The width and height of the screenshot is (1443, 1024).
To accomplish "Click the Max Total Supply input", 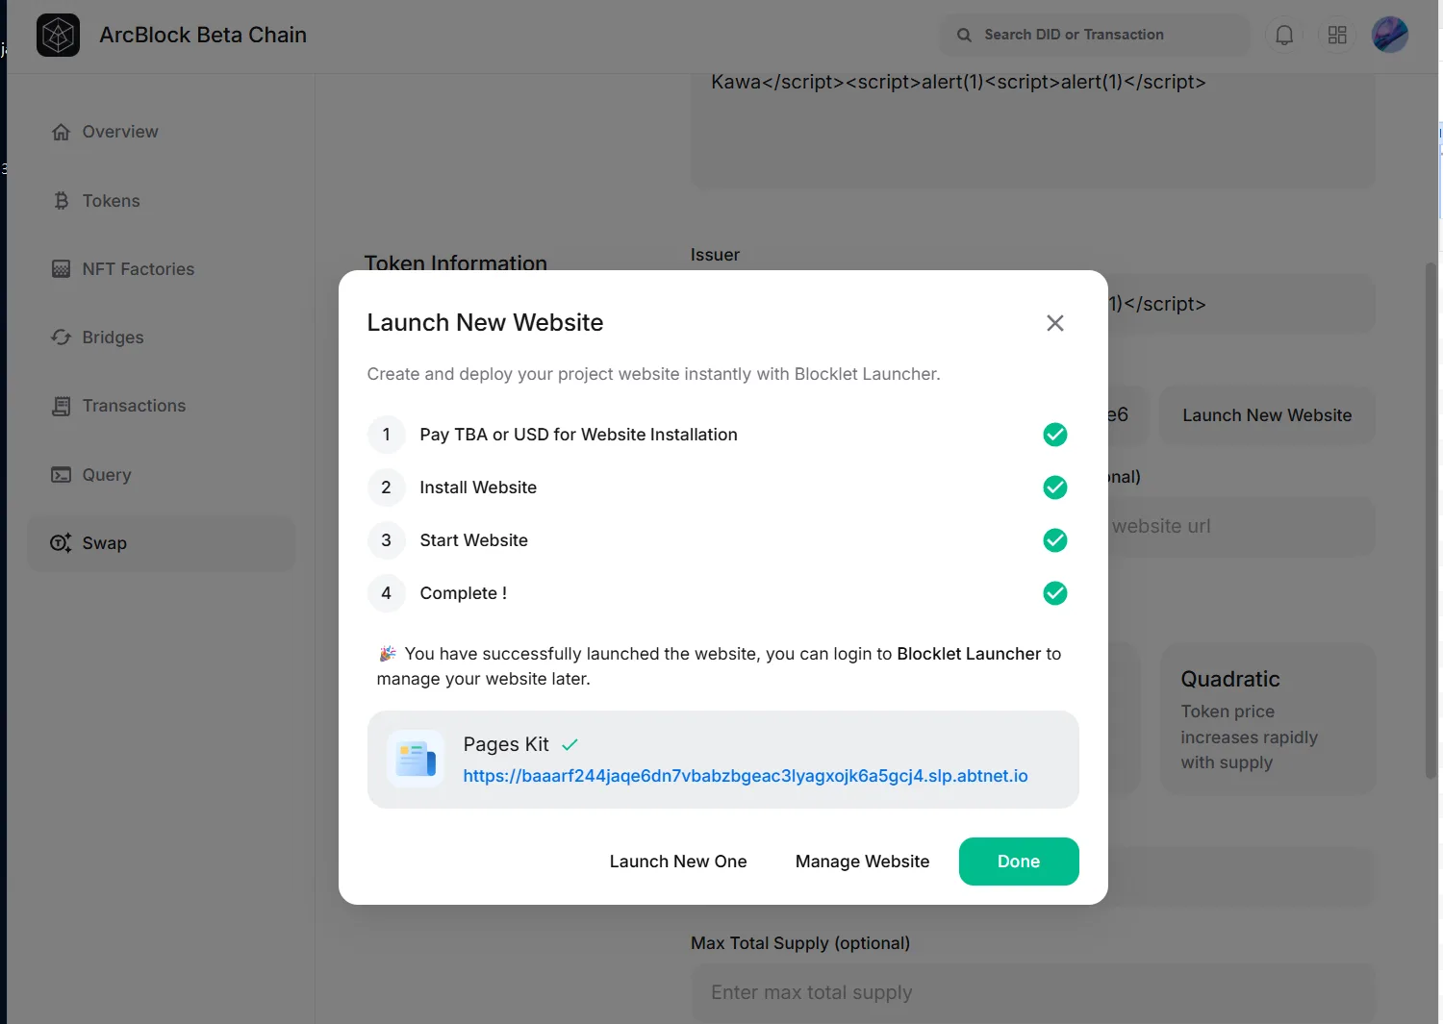I will (1033, 992).
